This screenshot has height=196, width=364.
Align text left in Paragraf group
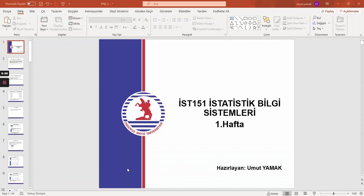(x=155, y=27)
